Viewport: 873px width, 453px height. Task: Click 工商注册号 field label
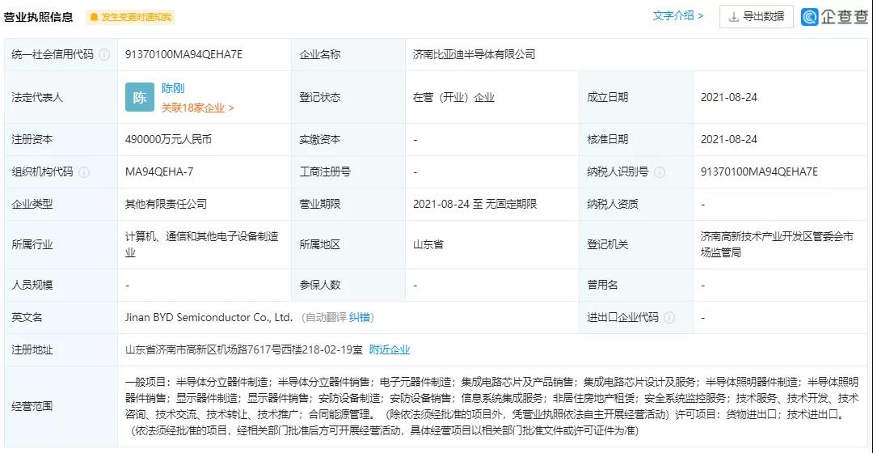click(325, 172)
